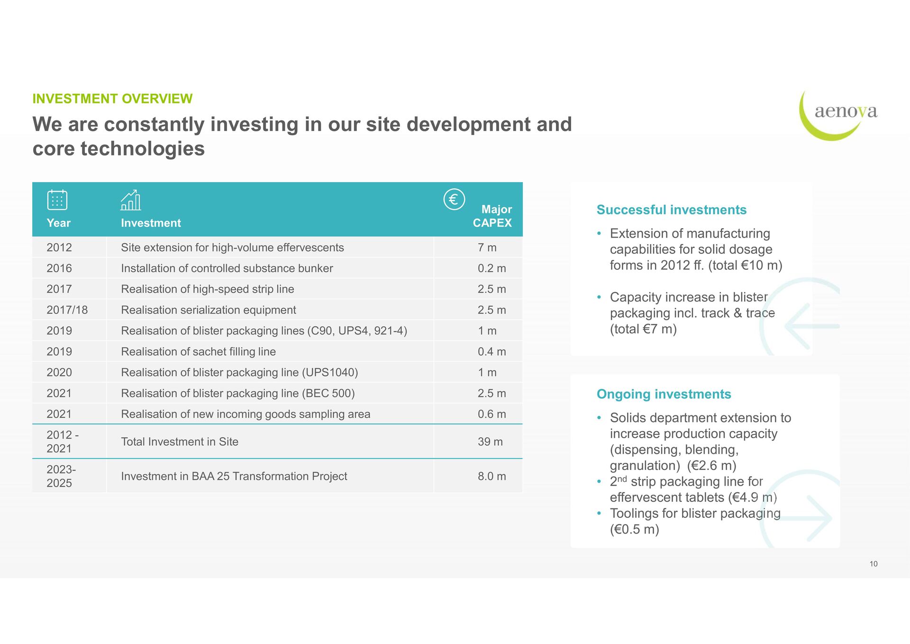Select the 'INVESTMENT OVERVIEW' heading

(112, 99)
